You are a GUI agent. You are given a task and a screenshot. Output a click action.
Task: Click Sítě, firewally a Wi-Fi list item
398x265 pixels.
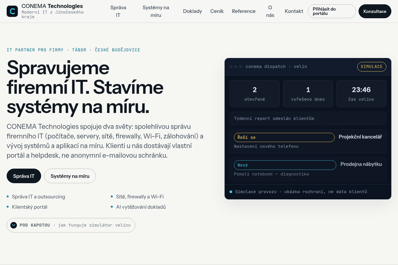140,197
